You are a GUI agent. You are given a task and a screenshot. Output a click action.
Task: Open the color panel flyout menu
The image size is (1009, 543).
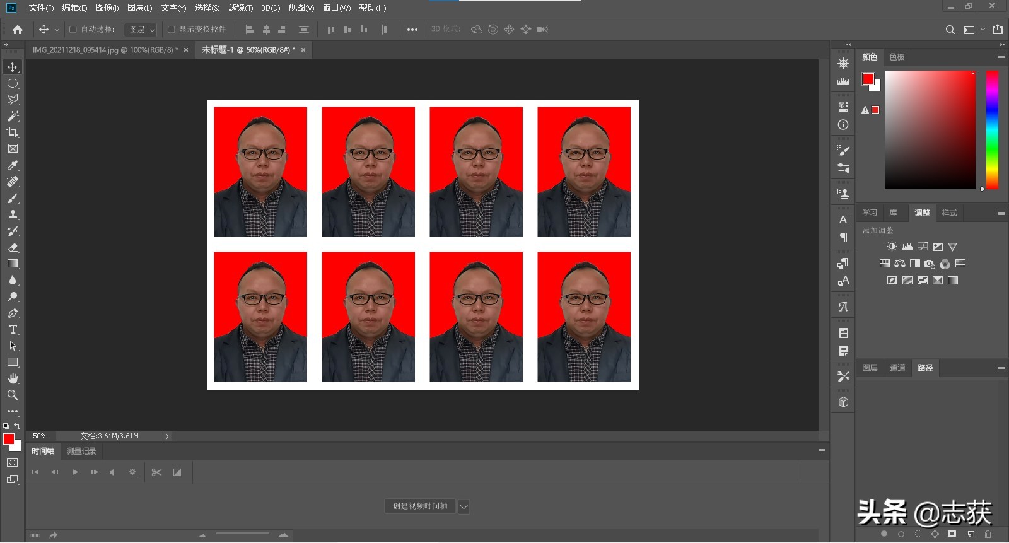click(x=1001, y=57)
